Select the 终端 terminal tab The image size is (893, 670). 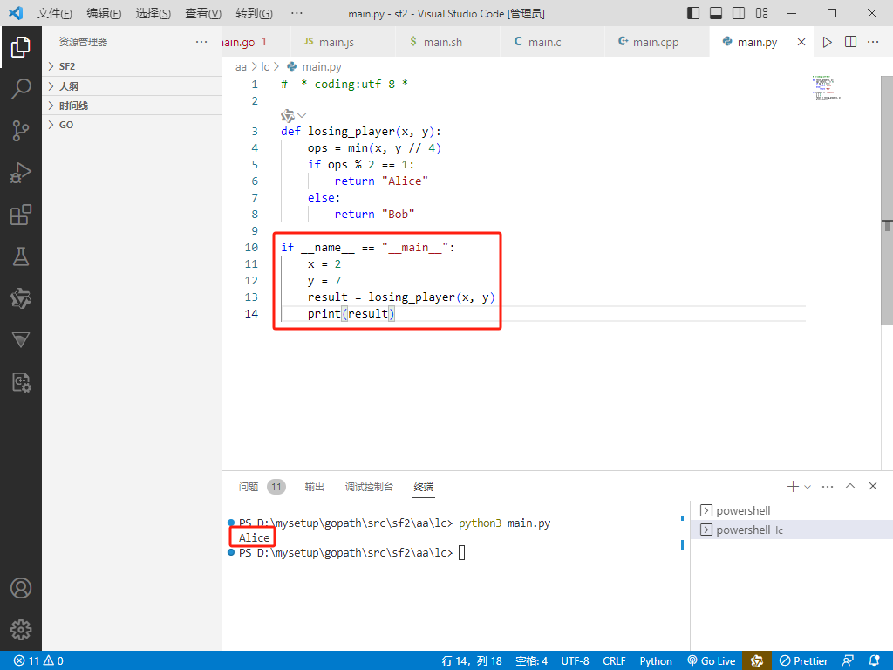click(424, 487)
